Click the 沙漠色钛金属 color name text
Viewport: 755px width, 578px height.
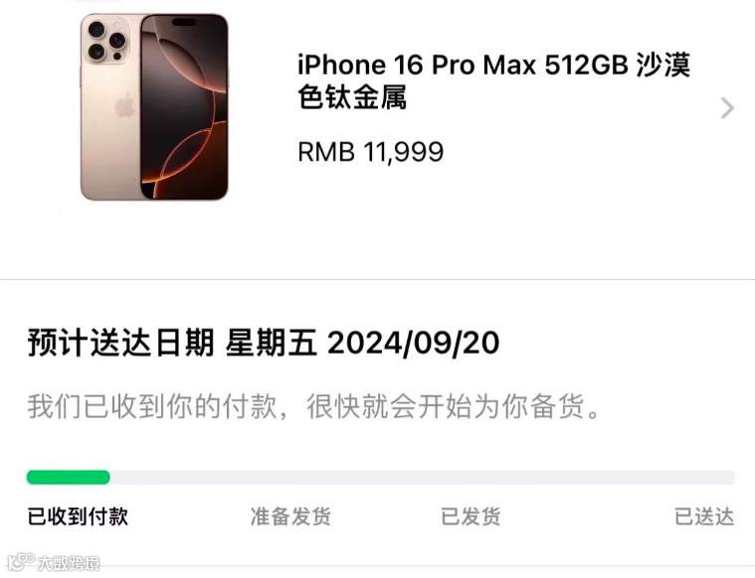pos(494,80)
